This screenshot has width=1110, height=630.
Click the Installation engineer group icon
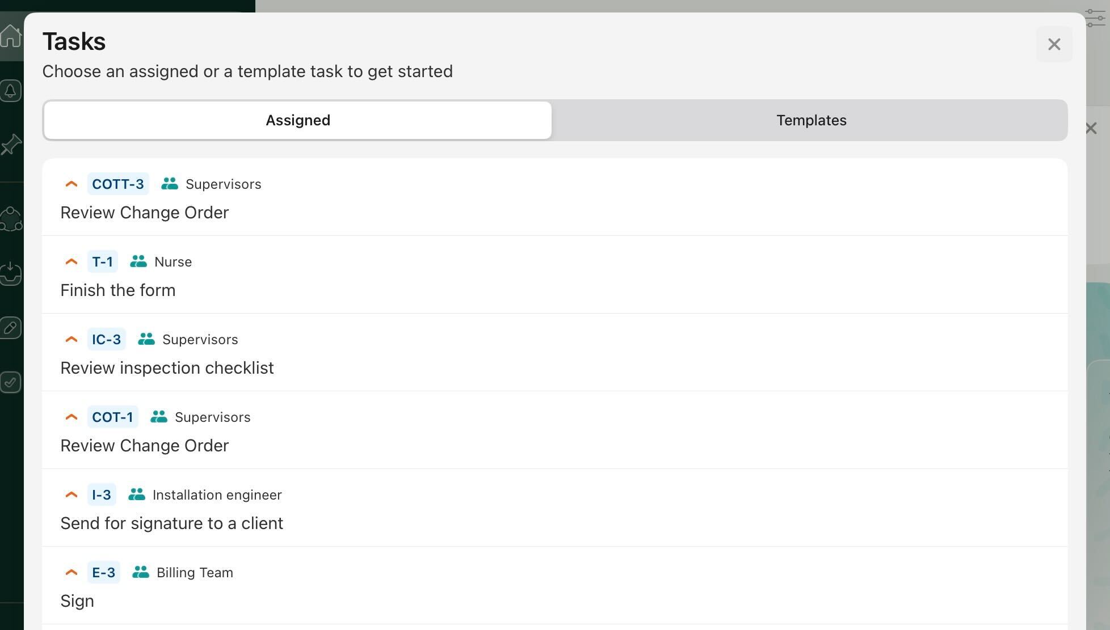(136, 494)
